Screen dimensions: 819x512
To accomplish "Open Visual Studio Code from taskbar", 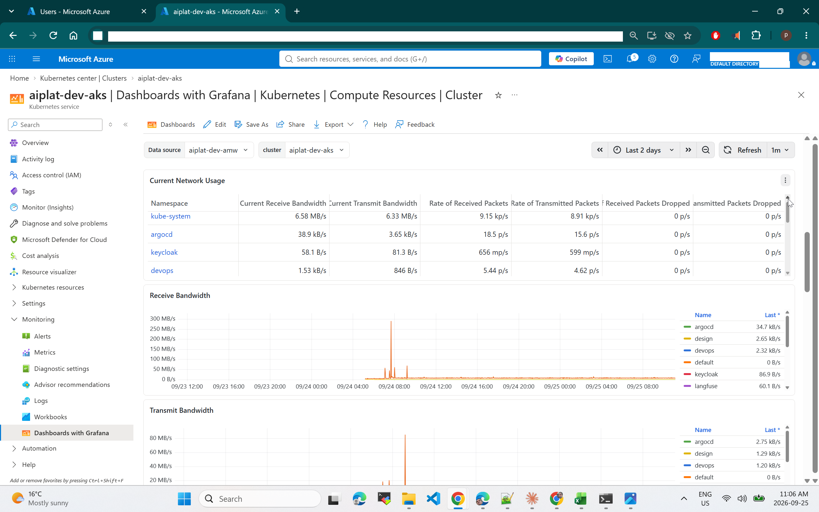I will tap(433, 499).
